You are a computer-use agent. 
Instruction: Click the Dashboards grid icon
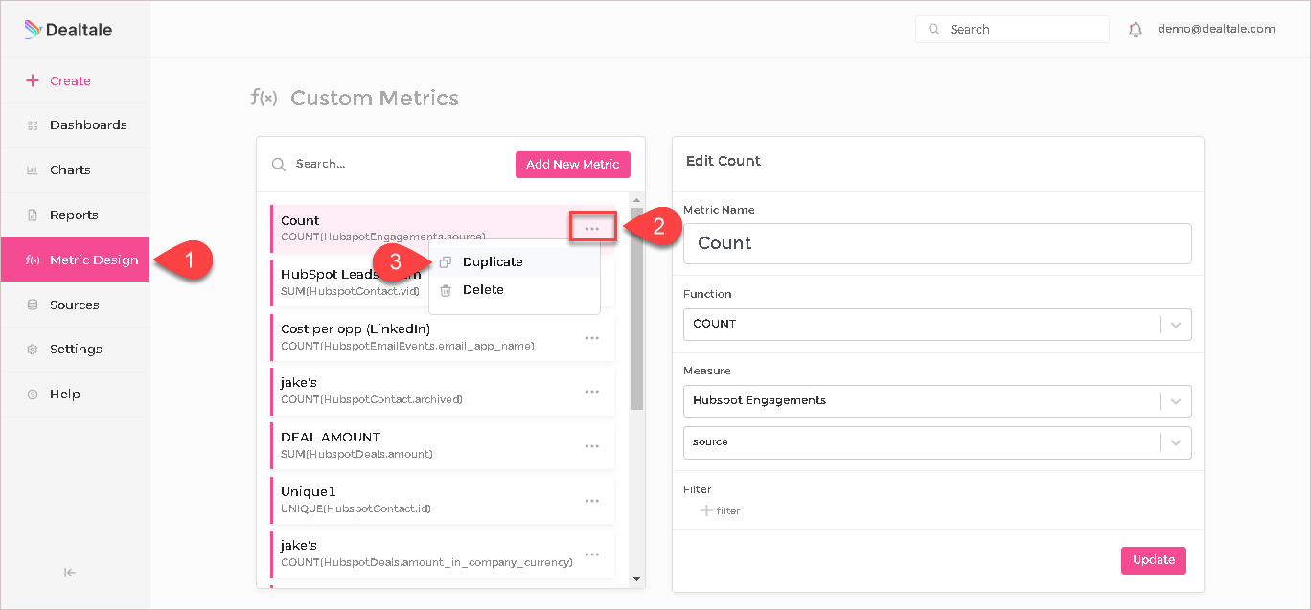[x=33, y=125]
